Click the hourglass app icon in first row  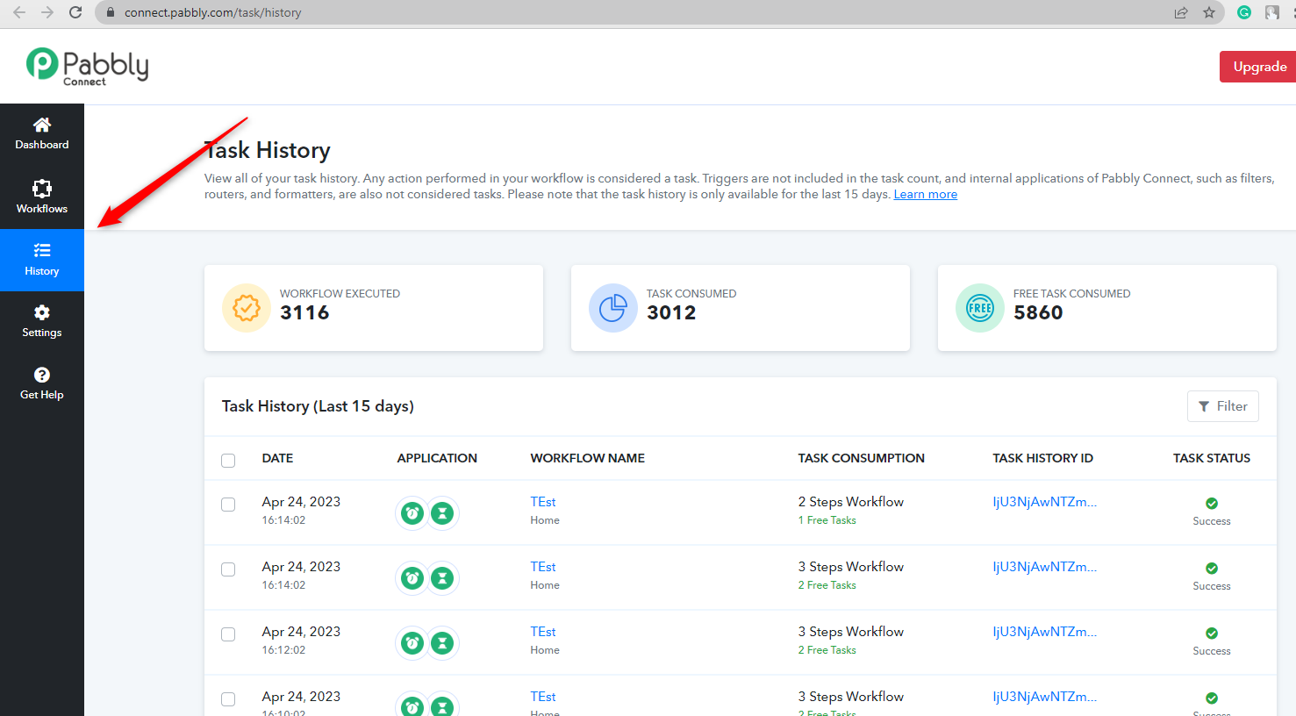(x=442, y=513)
